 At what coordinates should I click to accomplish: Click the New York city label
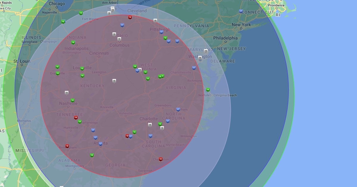pos(241,25)
